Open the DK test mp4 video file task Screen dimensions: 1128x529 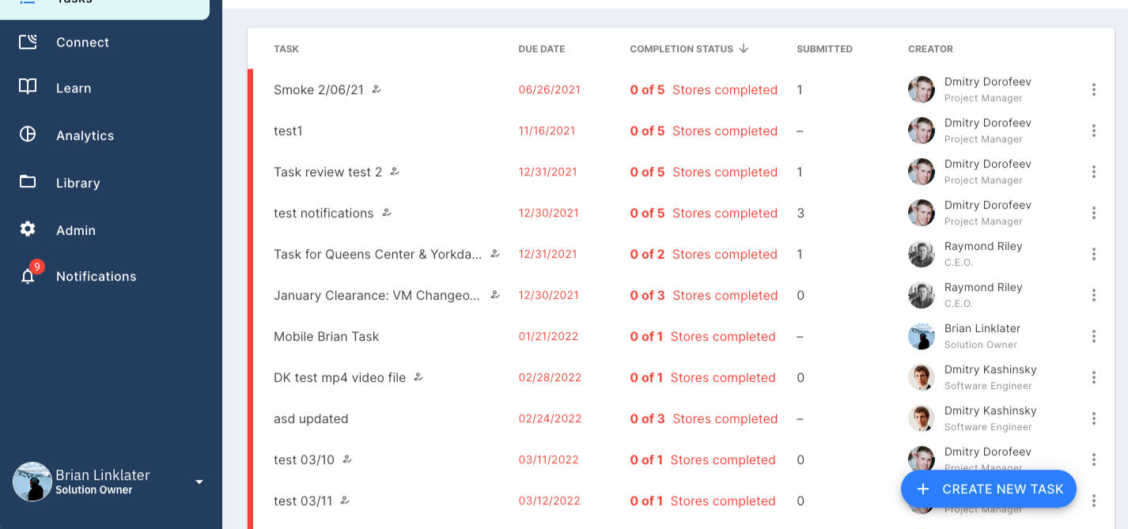[x=339, y=378]
